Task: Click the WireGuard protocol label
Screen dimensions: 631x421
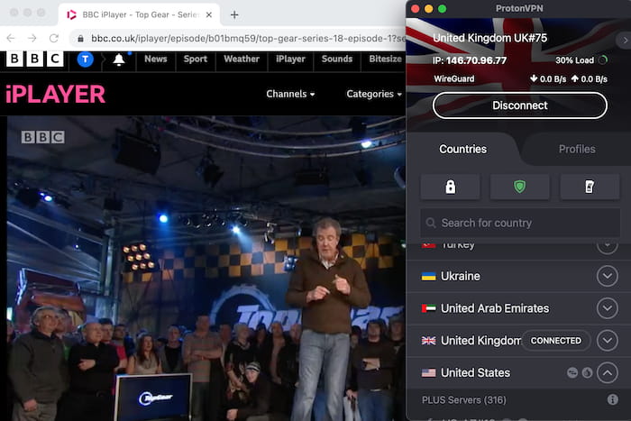Action: point(454,79)
